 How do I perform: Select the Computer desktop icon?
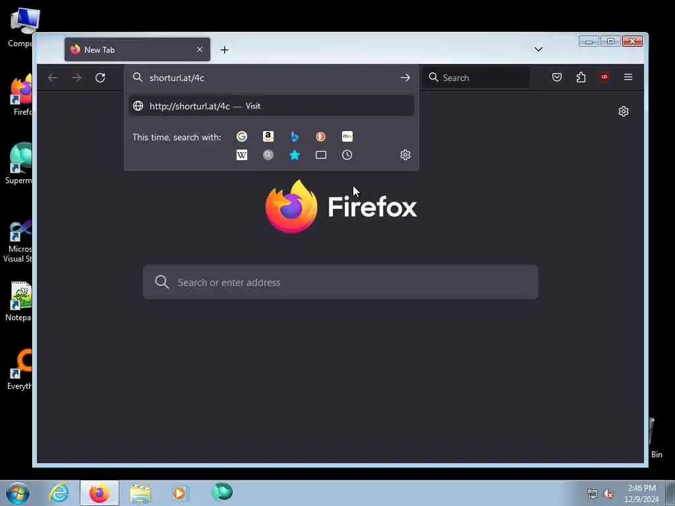[20, 28]
